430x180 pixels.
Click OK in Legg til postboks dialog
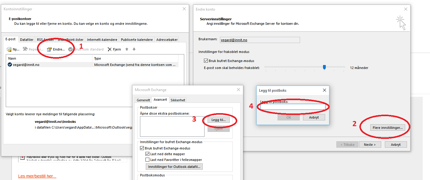[289, 117]
